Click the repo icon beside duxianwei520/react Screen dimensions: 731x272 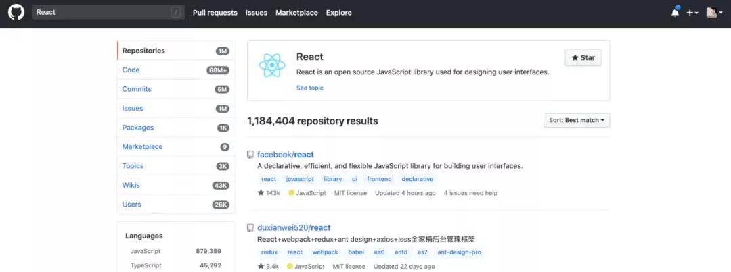[250, 228]
